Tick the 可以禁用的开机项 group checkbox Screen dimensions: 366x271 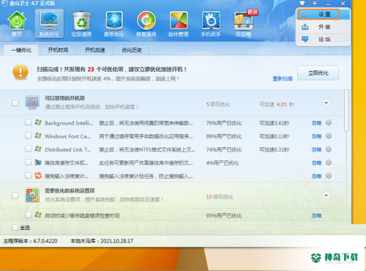[x=15, y=103]
